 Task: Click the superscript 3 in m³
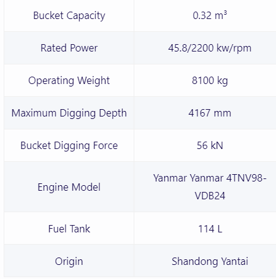225,13
